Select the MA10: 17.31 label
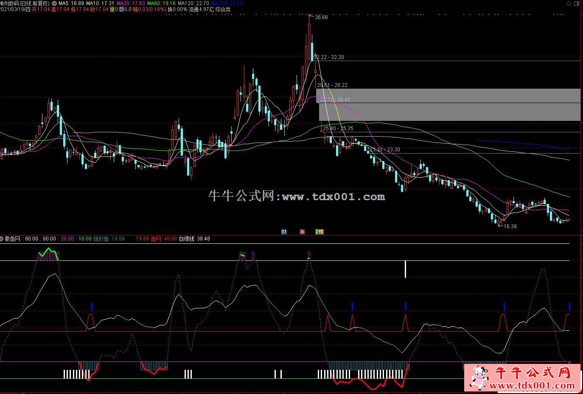This screenshot has height=394, width=583. coord(100,3)
